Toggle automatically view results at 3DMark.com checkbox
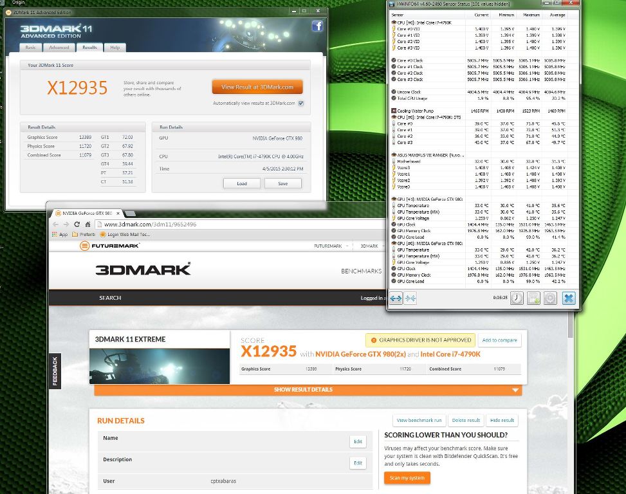Viewport: 626px width, 494px height. coord(301,104)
